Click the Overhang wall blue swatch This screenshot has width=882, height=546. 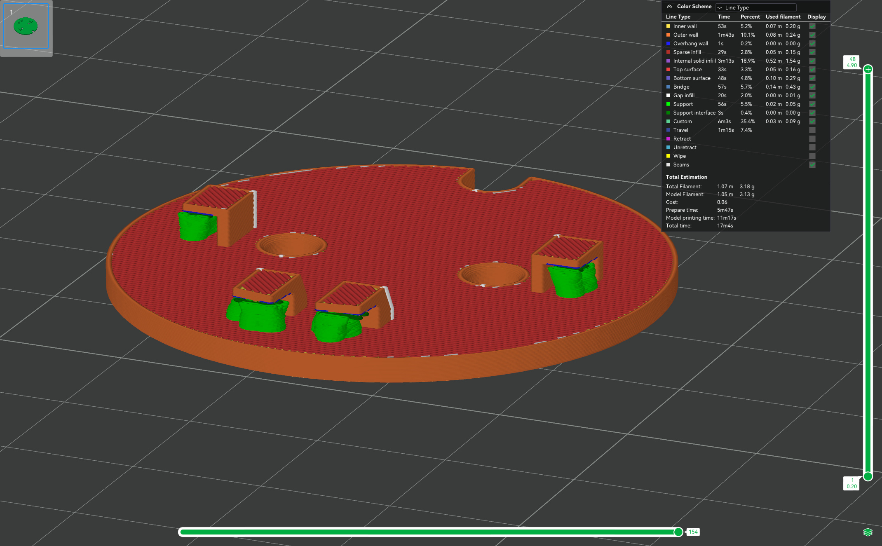(x=668, y=44)
